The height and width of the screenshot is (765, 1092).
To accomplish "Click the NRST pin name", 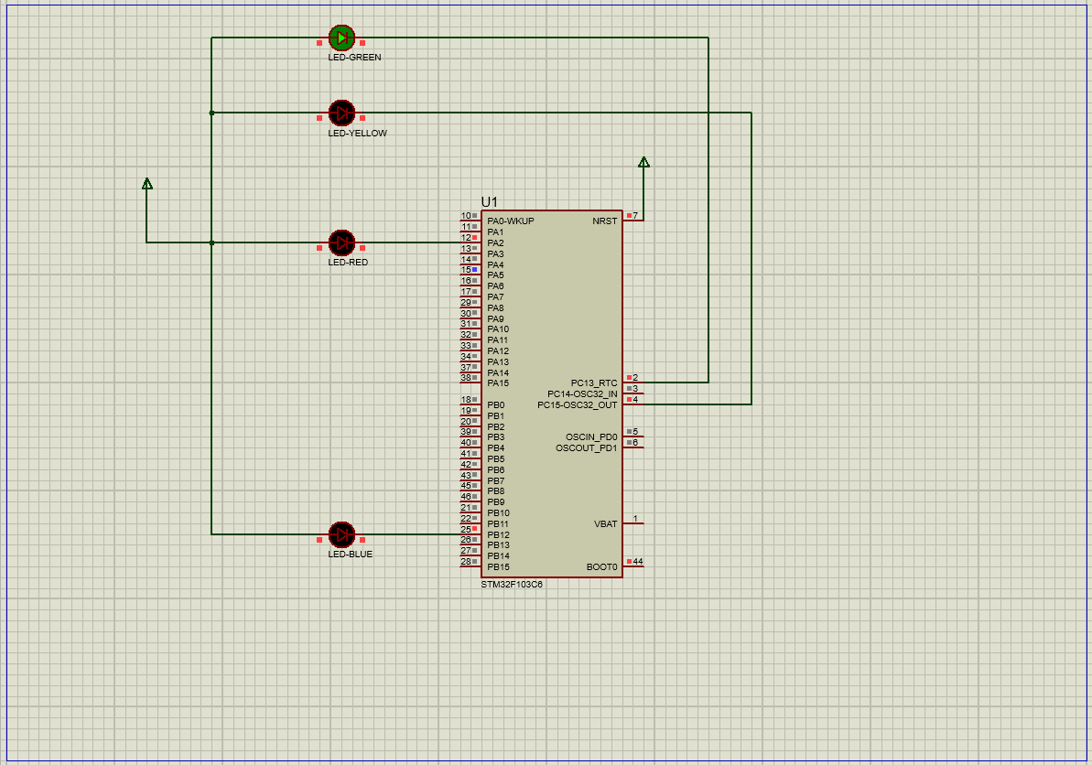I will coord(604,221).
